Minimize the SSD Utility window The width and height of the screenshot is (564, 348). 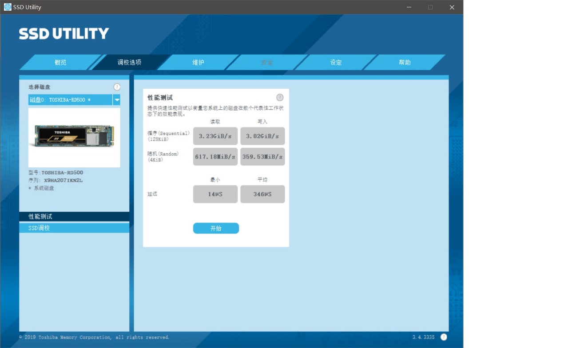coord(409,7)
